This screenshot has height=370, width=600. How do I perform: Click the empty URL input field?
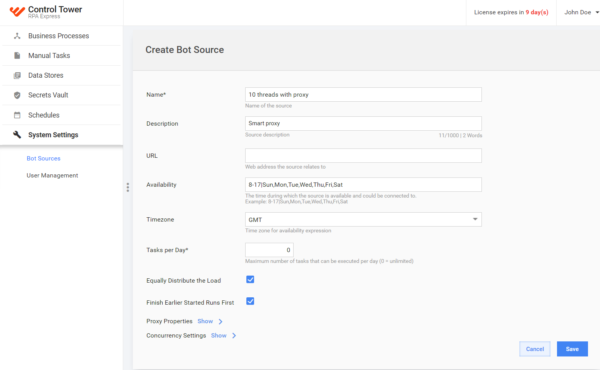tap(363, 156)
